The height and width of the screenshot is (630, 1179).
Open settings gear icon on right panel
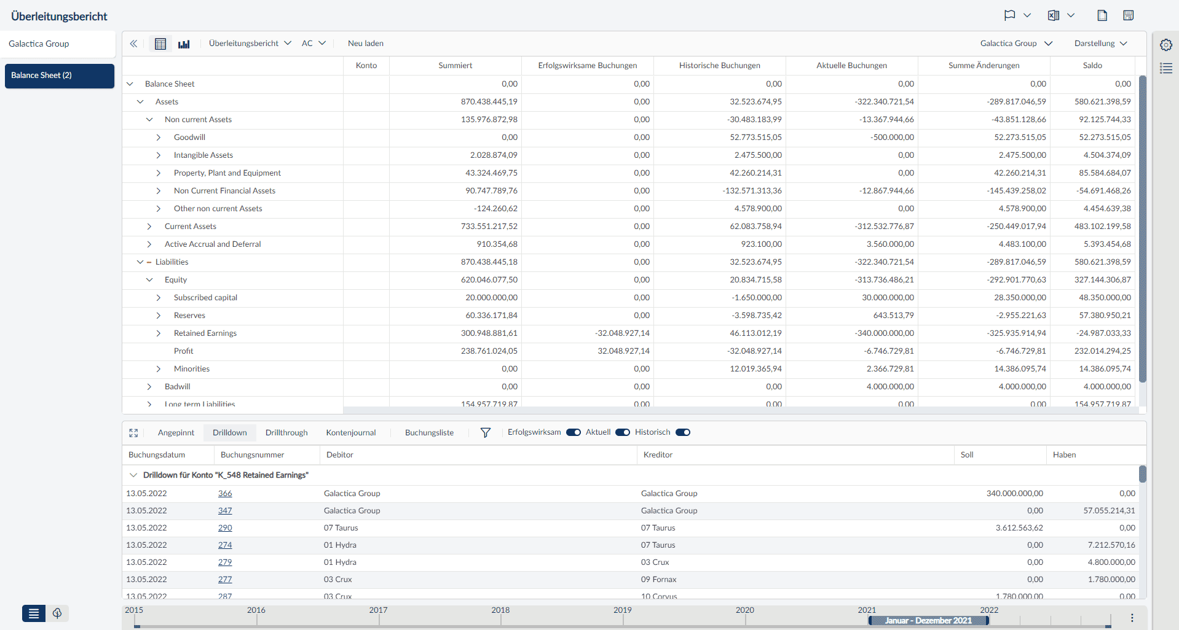pos(1166,45)
